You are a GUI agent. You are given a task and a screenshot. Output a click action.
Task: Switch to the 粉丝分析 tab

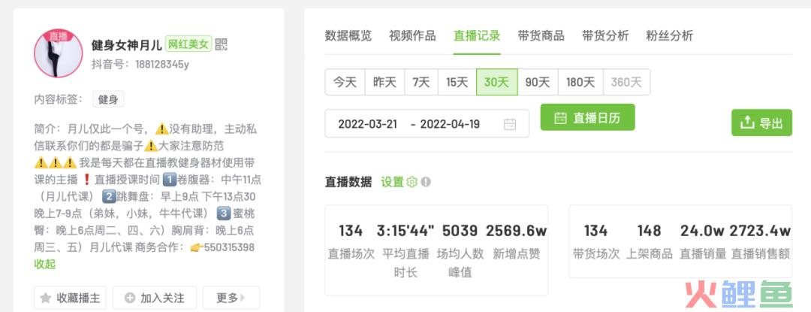click(x=669, y=35)
